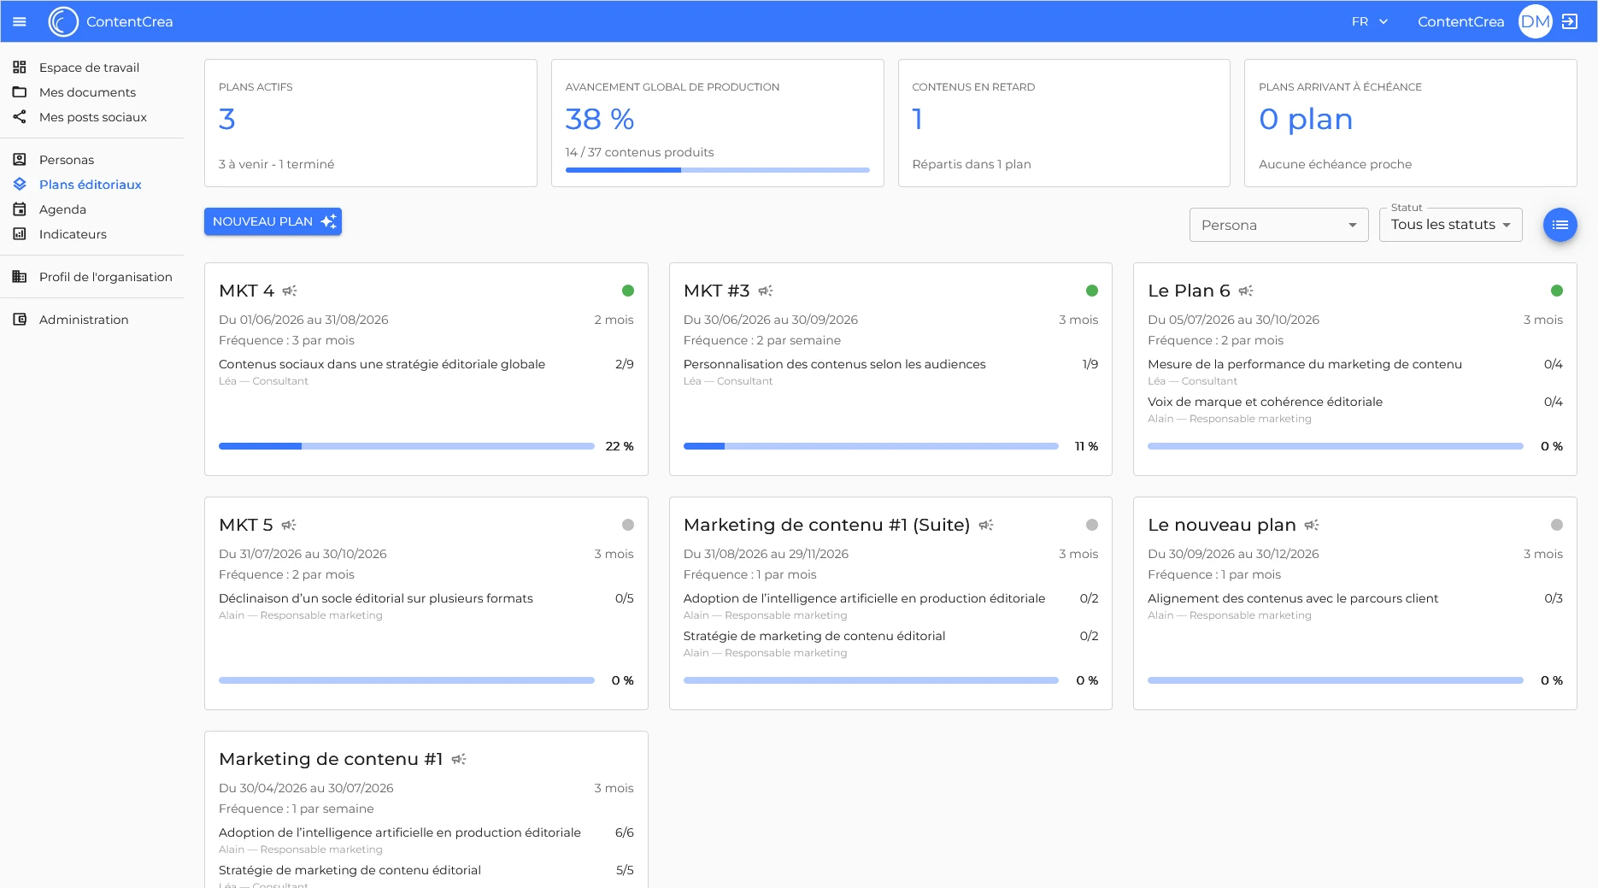The width and height of the screenshot is (1598, 888).
Task: Open the Le Plan 6 title
Action: (x=1189, y=291)
